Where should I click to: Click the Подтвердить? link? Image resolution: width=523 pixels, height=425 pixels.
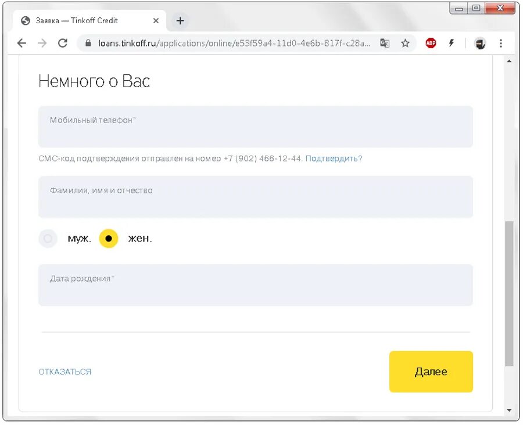coord(334,159)
